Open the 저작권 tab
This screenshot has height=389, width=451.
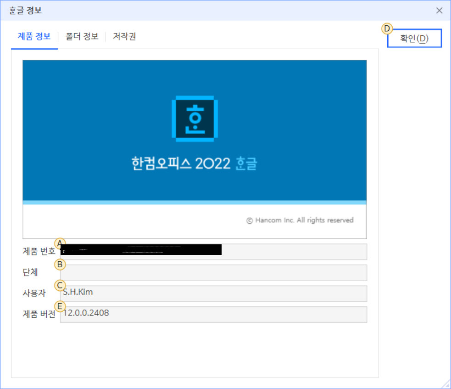pos(124,37)
